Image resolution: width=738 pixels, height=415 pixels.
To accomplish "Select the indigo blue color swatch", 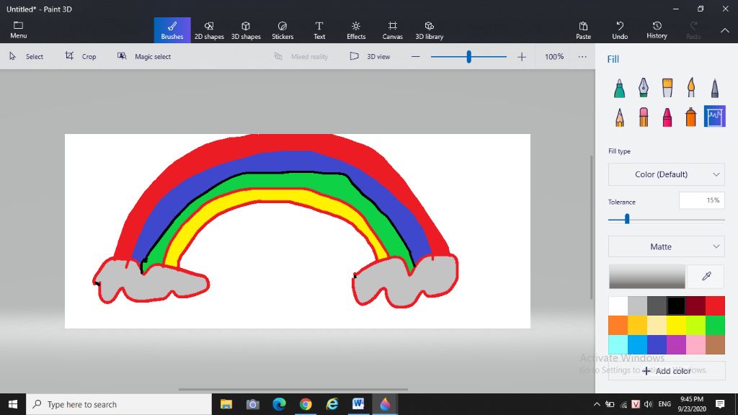I will (657, 344).
